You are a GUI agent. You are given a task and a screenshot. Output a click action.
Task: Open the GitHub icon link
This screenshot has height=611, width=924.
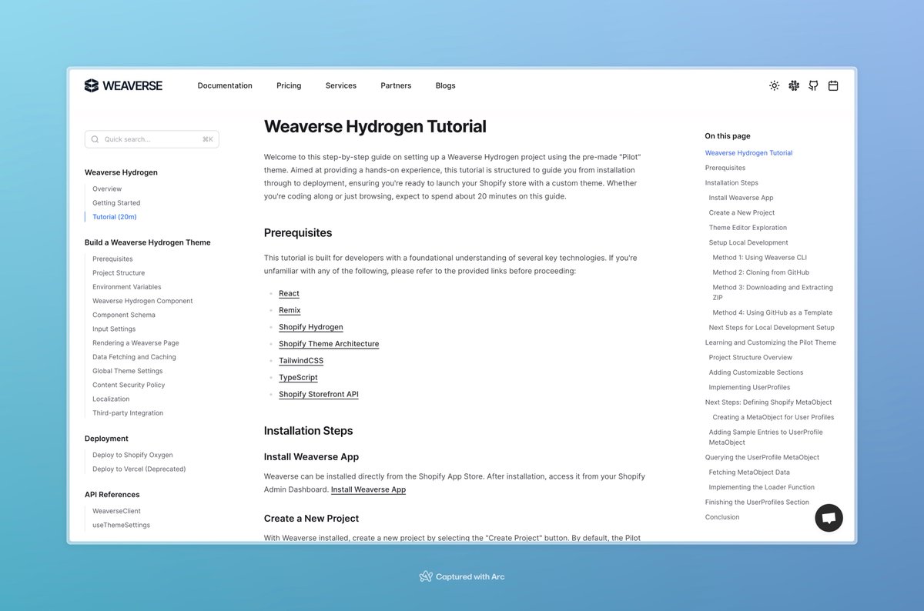point(813,85)
